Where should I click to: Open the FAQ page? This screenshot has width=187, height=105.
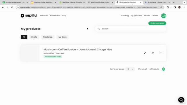(64, 15)
